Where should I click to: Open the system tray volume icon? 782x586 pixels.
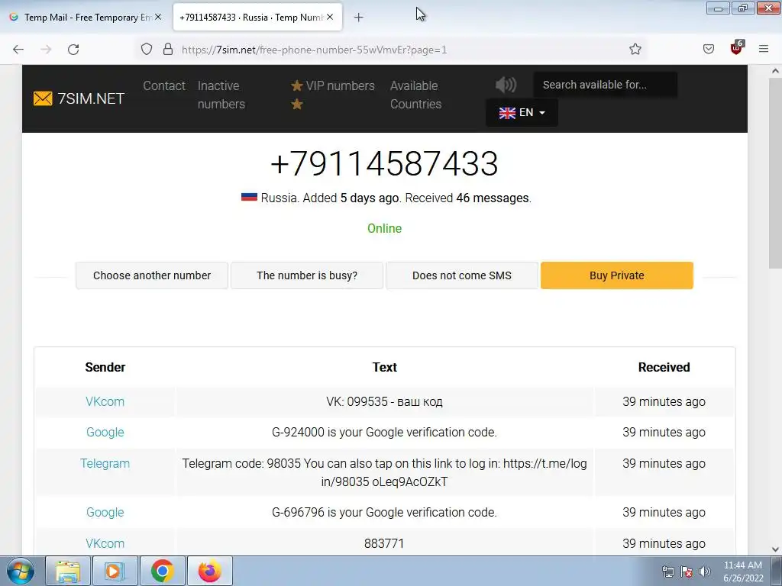705,572
